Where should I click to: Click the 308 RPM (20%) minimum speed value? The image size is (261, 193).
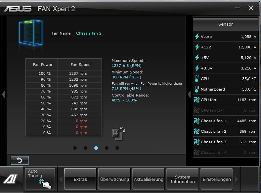click(x=126, y=77)
